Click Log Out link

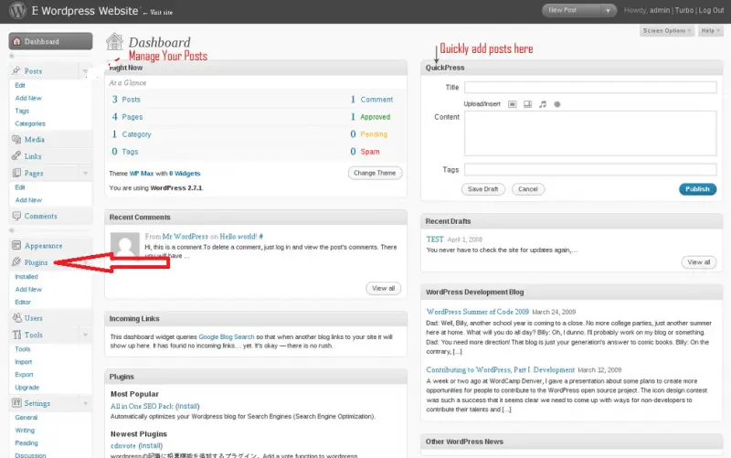[711, 10]
